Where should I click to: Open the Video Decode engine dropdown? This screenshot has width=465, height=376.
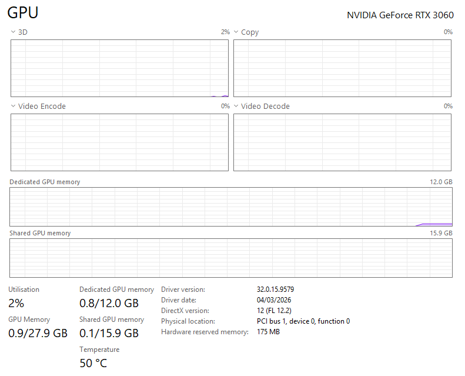(236, 107)
